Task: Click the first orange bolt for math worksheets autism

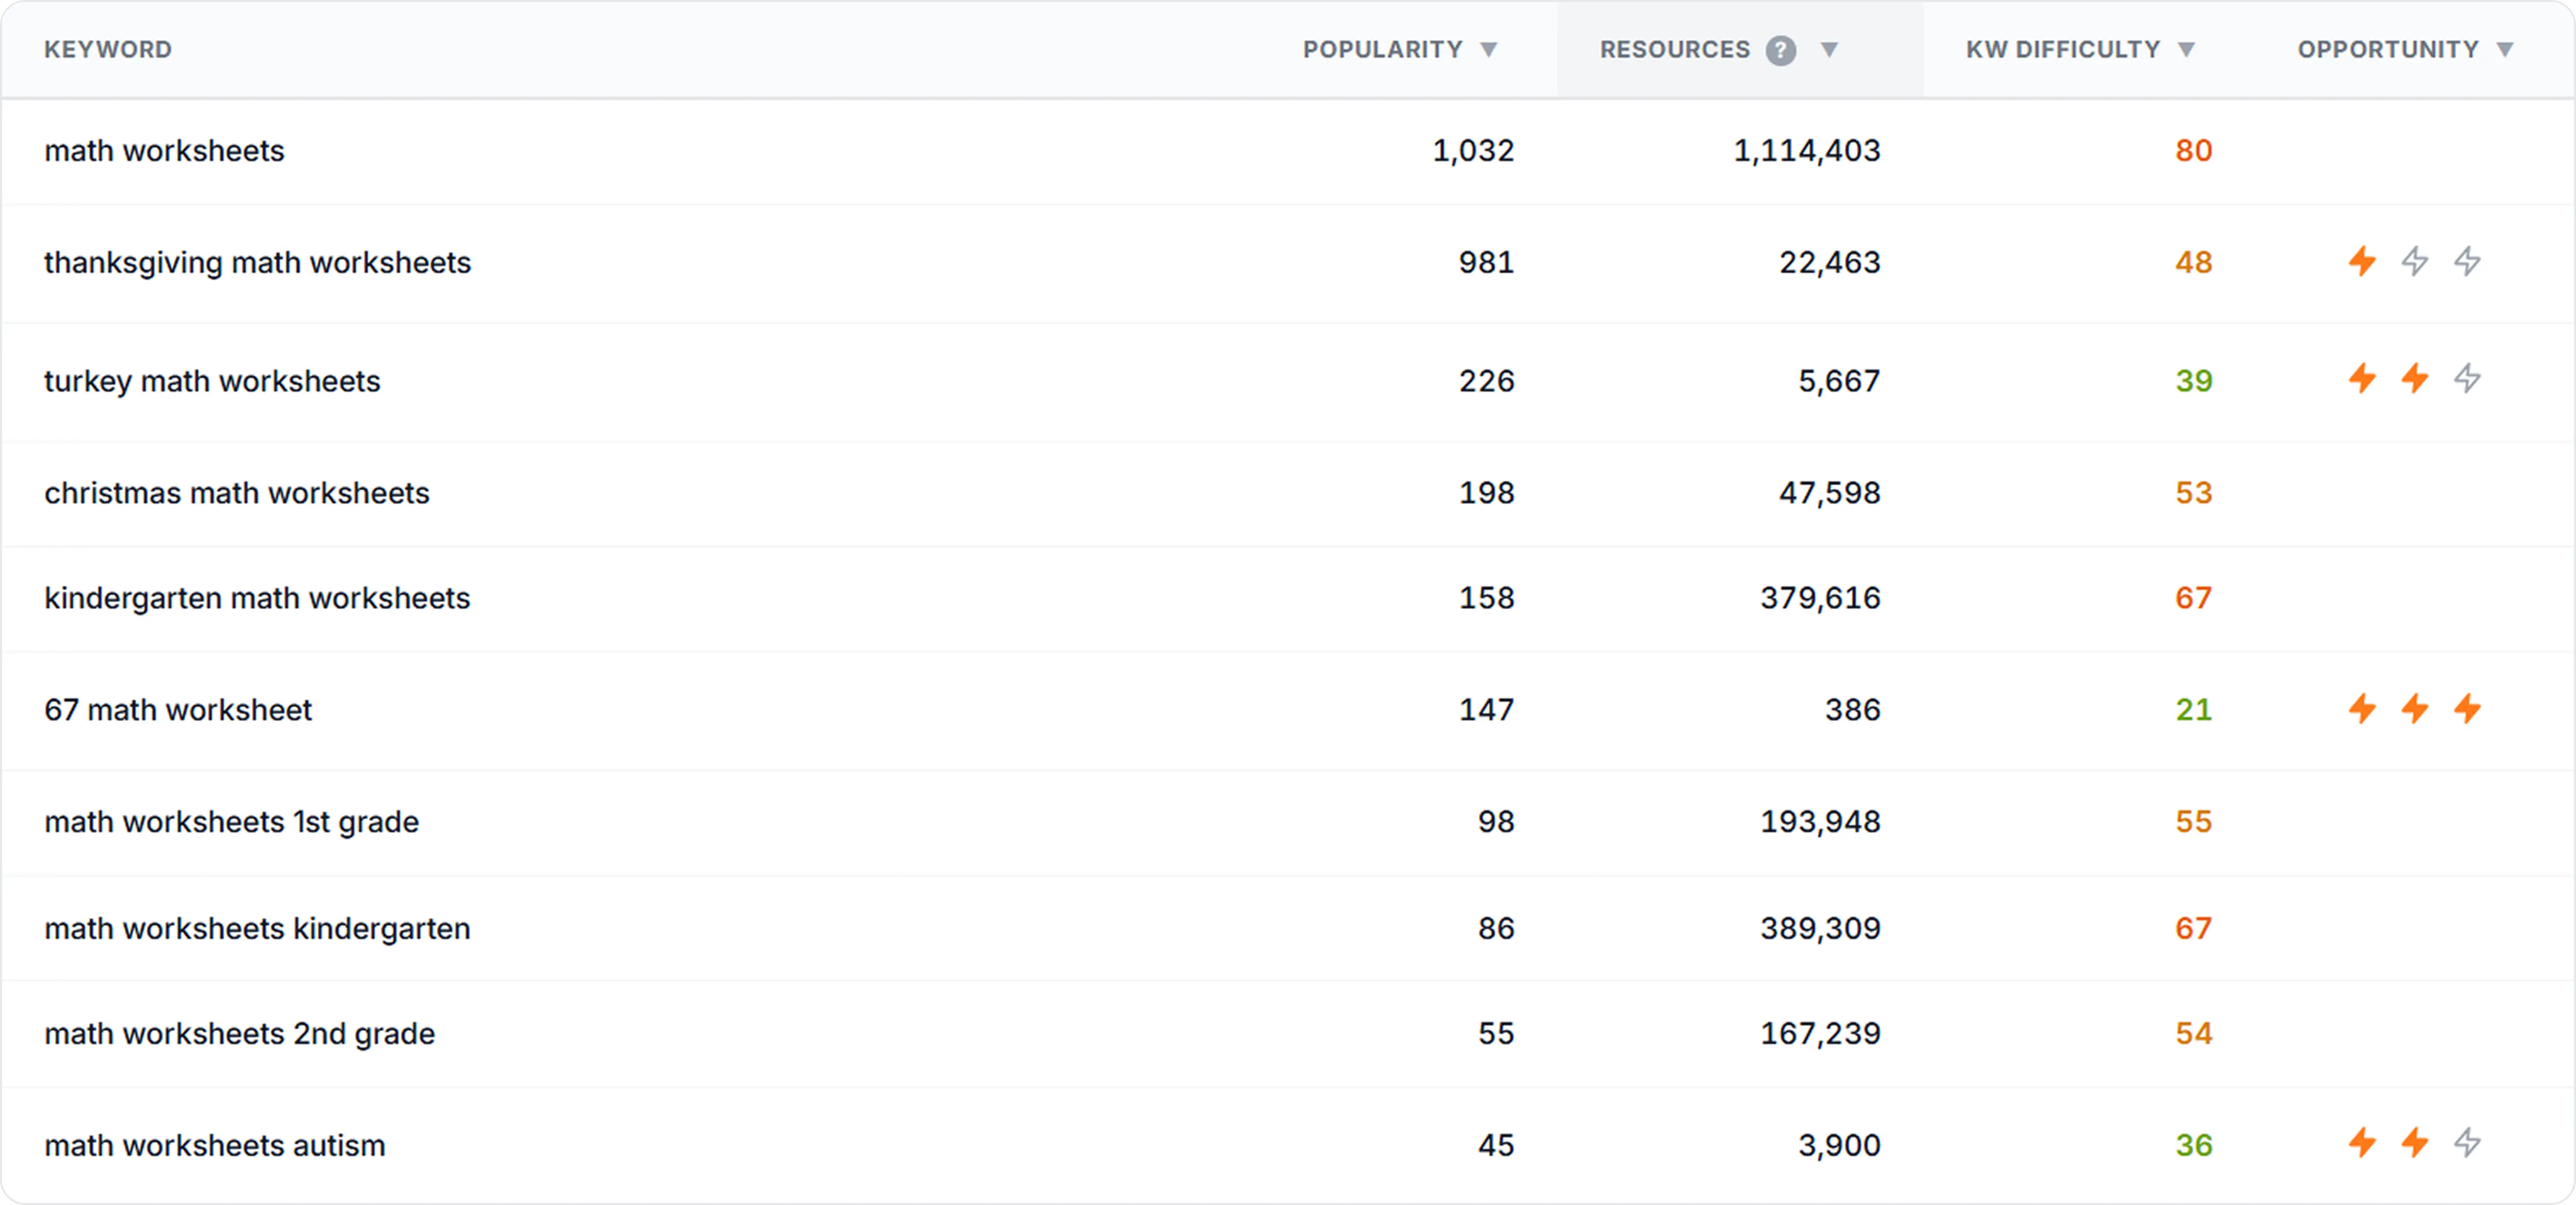Action: coord(2362,1144)
